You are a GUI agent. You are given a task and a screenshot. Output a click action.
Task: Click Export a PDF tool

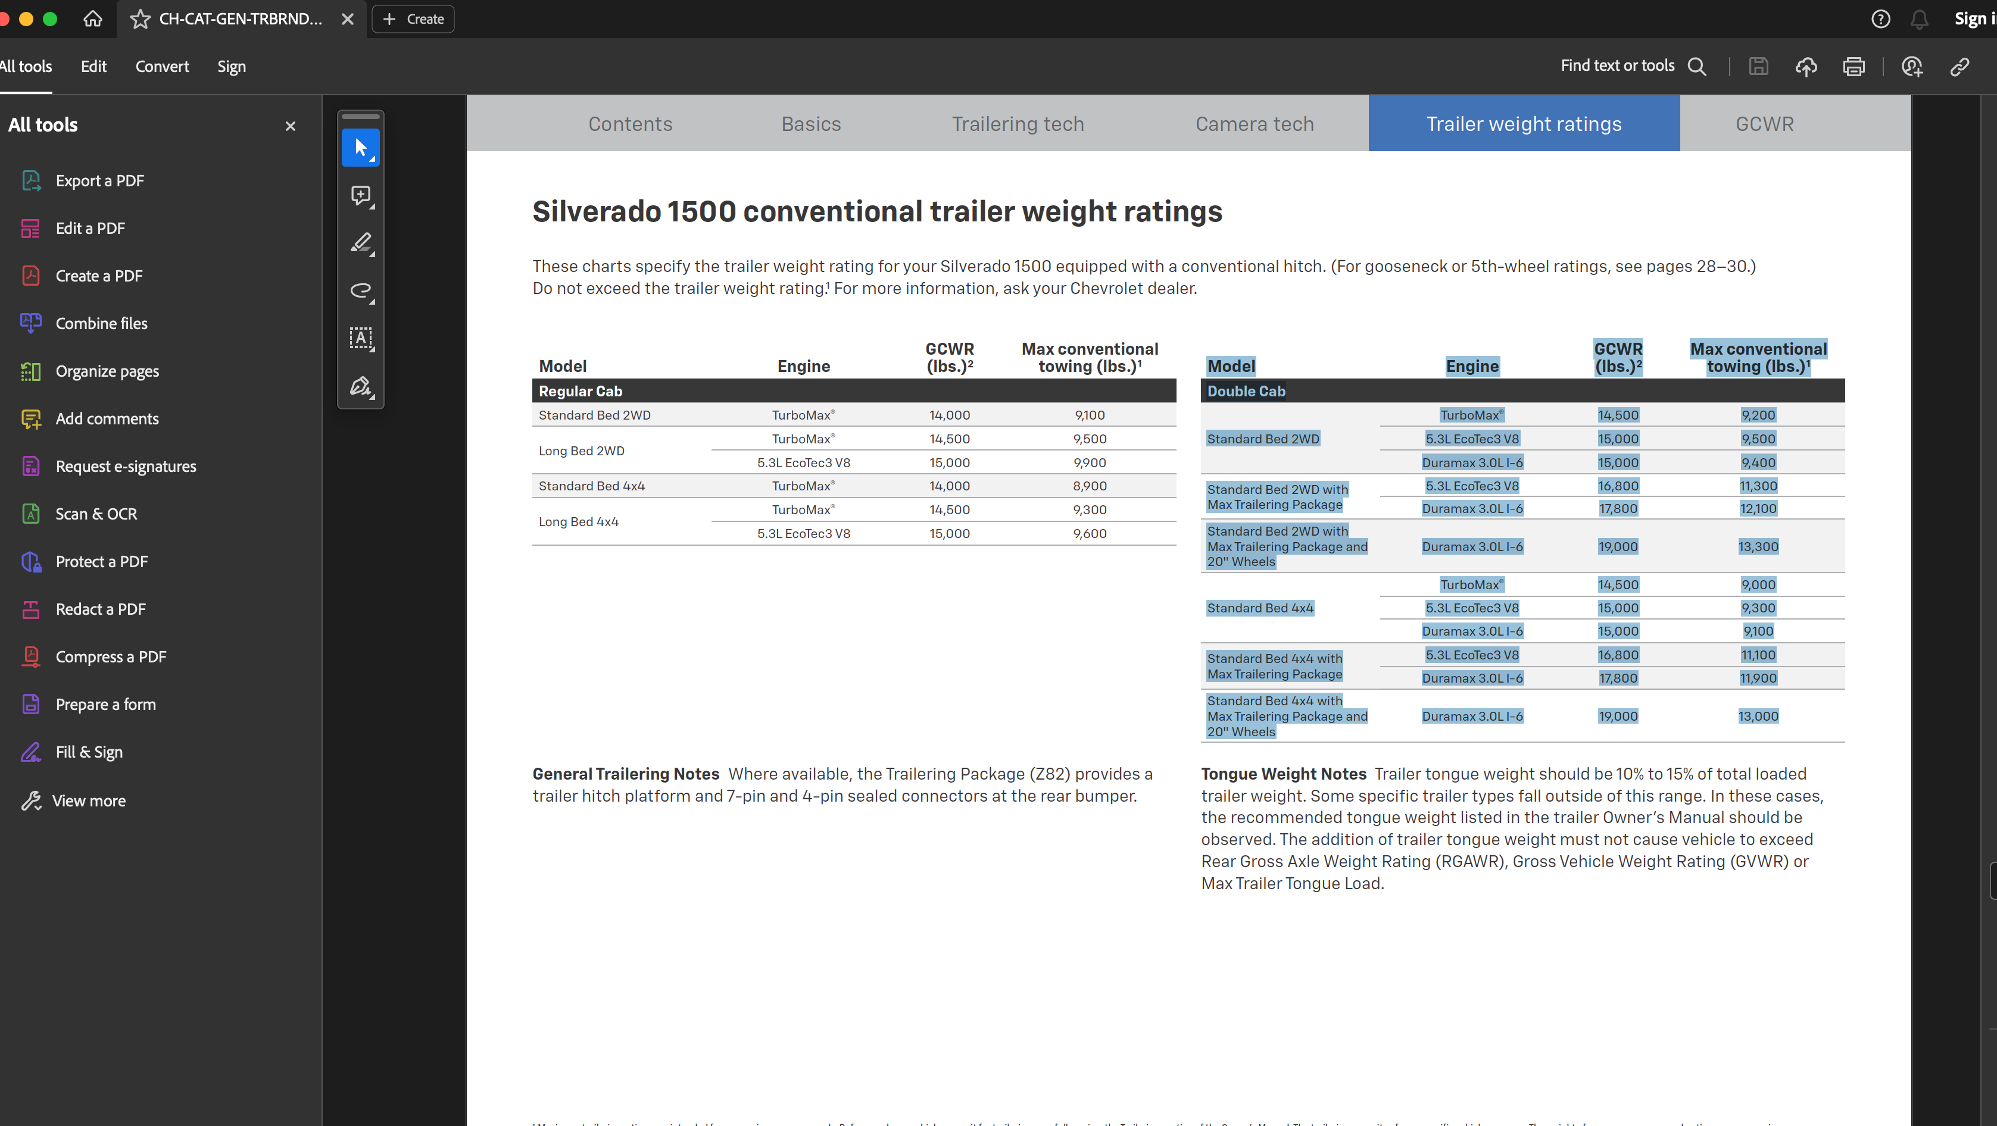point(99,180)
